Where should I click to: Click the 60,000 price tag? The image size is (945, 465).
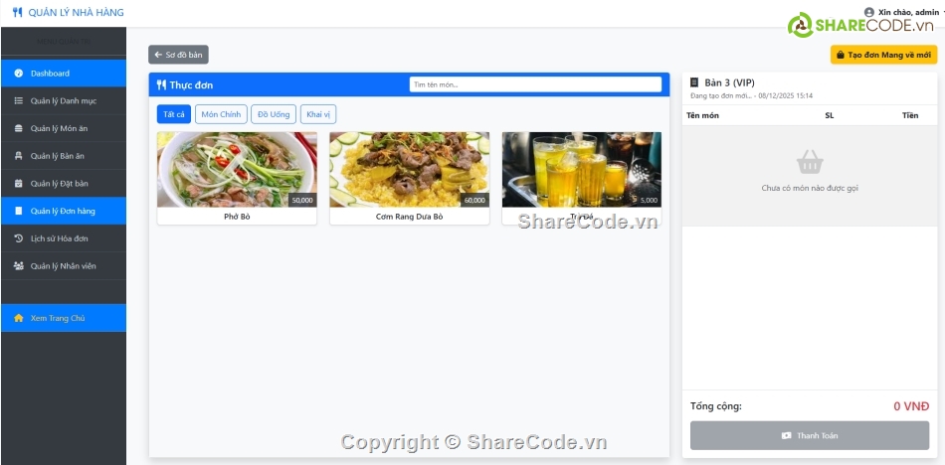coord(474,201)
